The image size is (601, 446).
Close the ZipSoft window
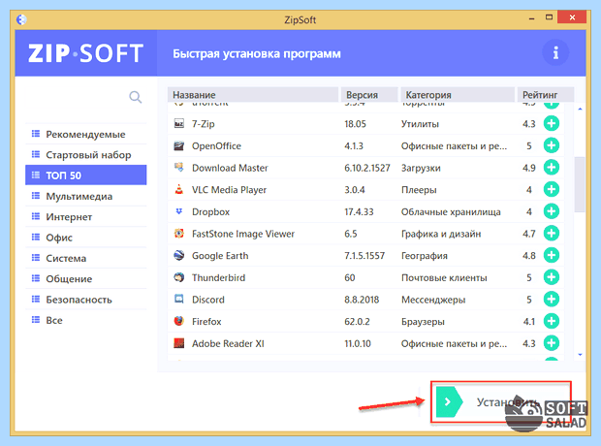tap(572, 17)
